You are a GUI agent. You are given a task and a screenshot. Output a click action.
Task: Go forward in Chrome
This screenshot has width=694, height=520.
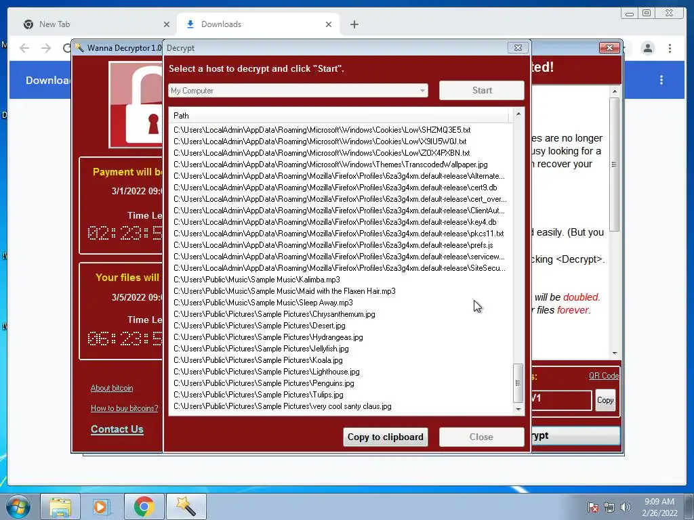(x=46, y=48)
